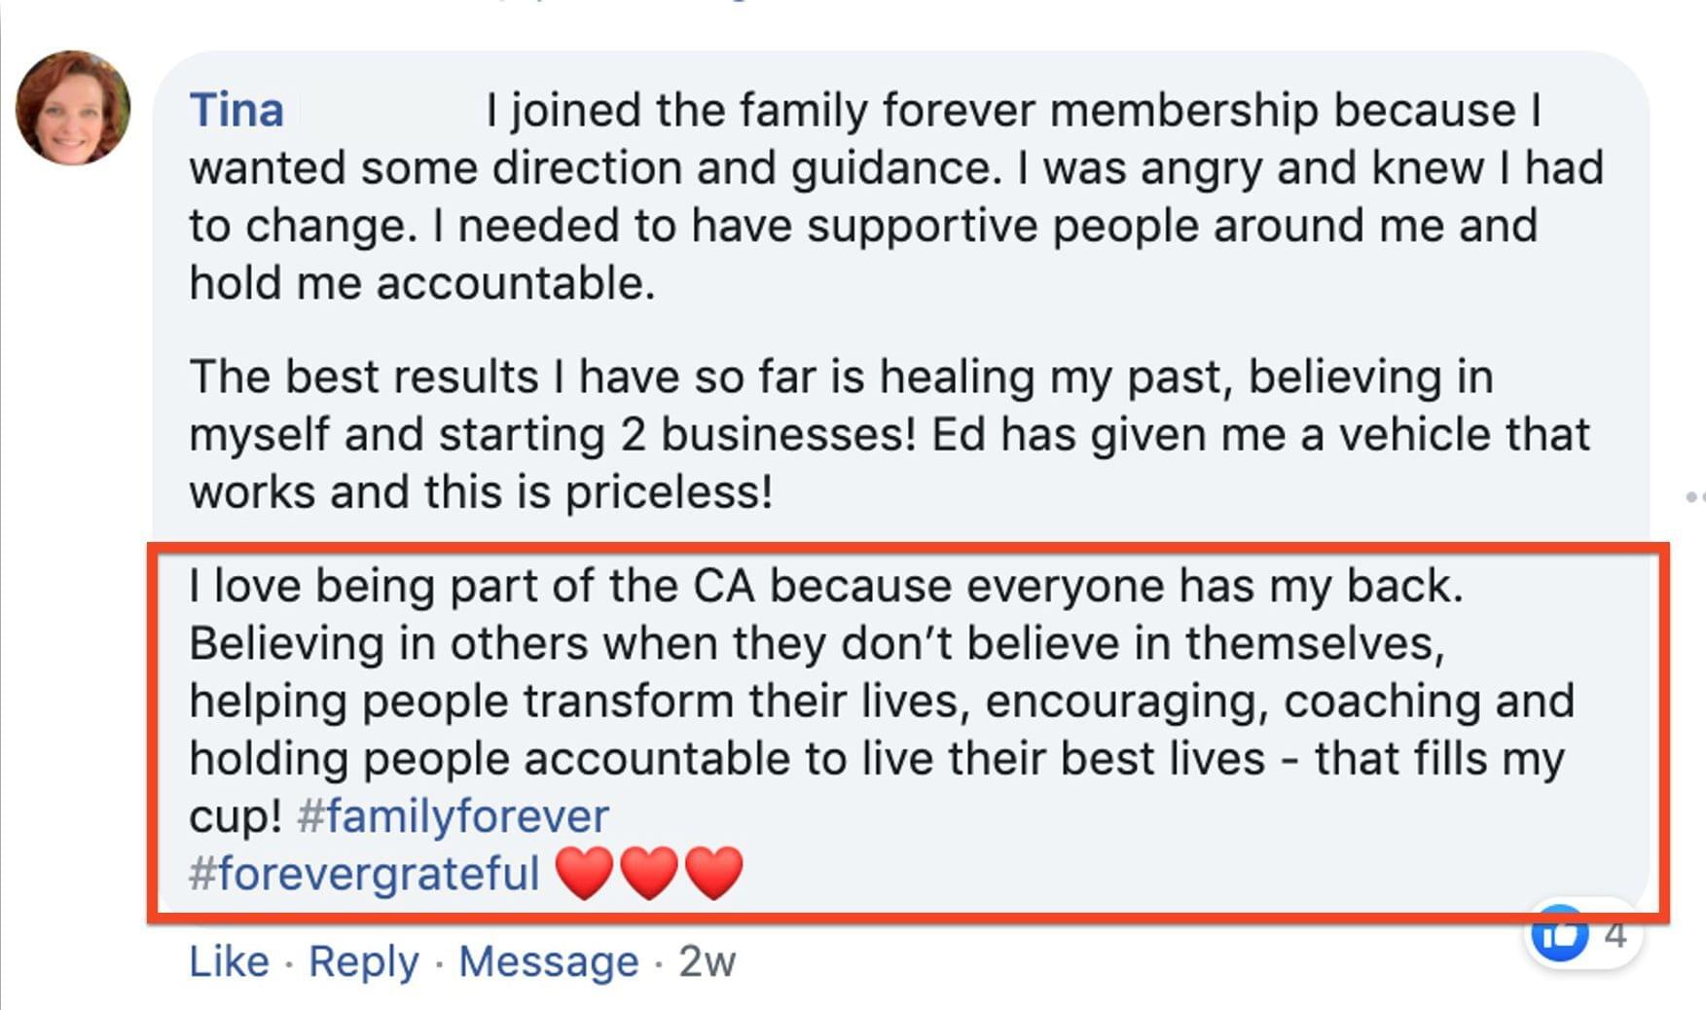Click the blue thumbs-up reaction icon
Image resolution: width=1706 pixels, height=1010 pixels.
pos(1559,934)
